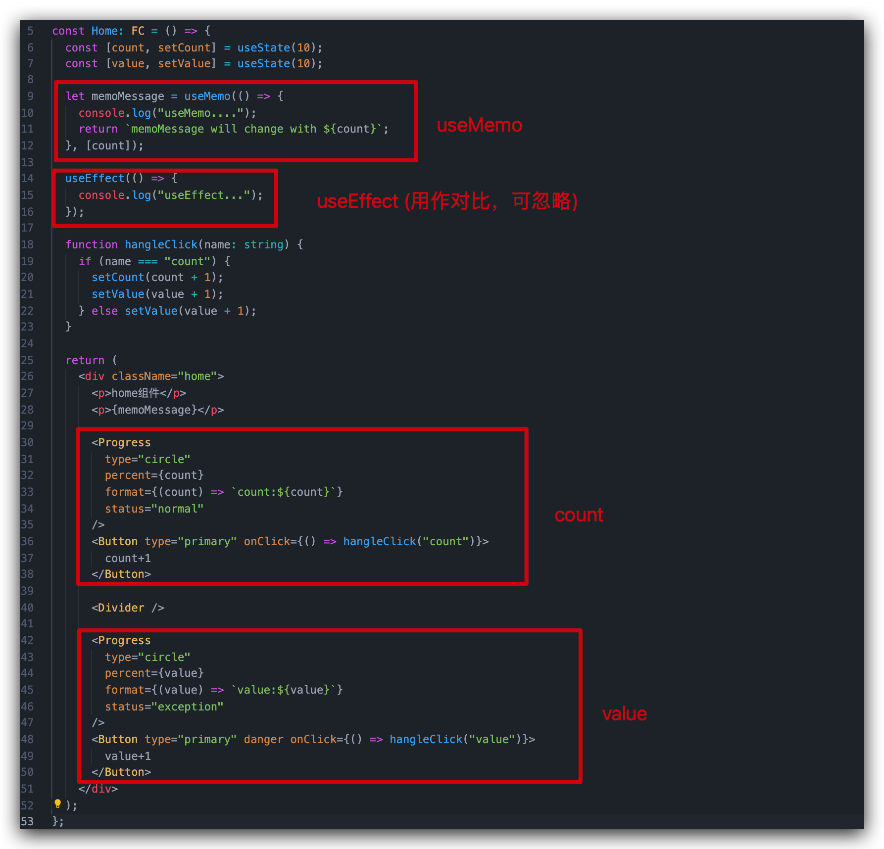Click the '<Divider />' tag
Image resolution: width=884 pixels, height=849 pixels.
[x=128, y=608]
